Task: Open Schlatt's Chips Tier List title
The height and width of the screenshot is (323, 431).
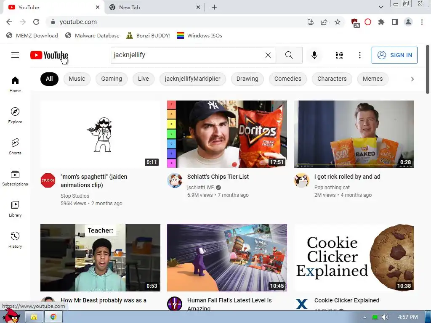Action: click(x=218, y=177)
